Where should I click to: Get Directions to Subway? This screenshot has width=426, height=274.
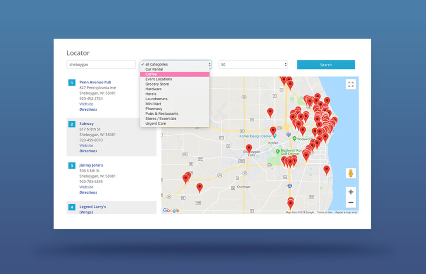click(88, 151)
